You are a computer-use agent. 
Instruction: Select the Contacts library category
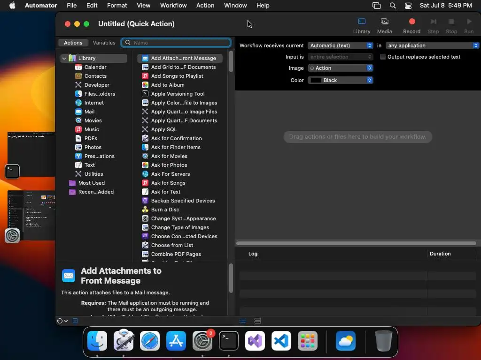point(95,76)
